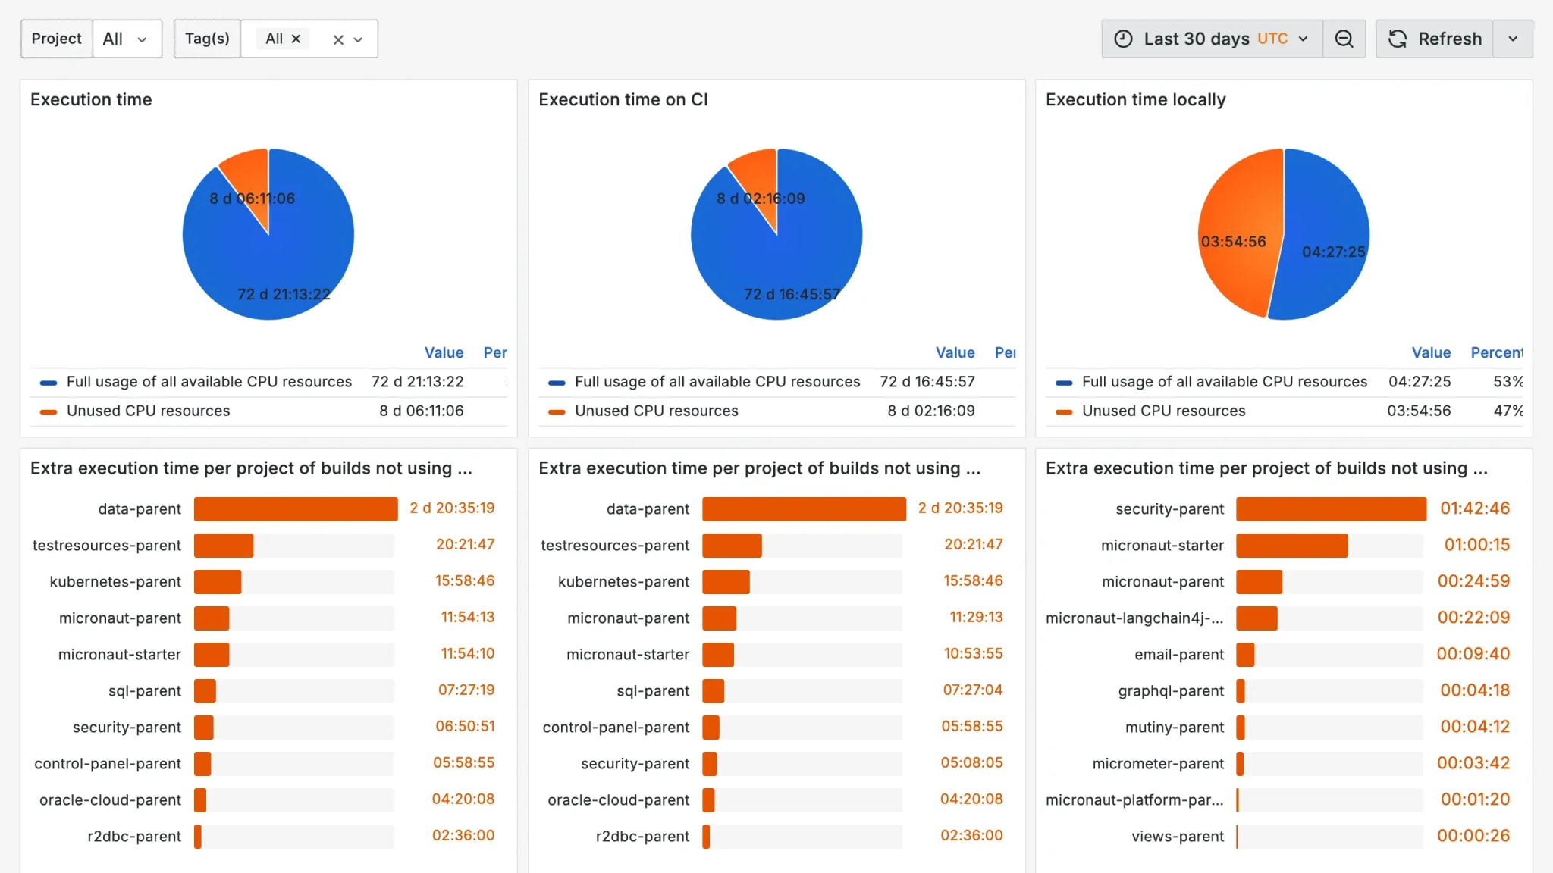The height and width of the screenshot is (873, 1553).
Task: Click r2dbc-parent value 02:36:00 in first panel
Action: pyautogui.click(x=463, y=836)
